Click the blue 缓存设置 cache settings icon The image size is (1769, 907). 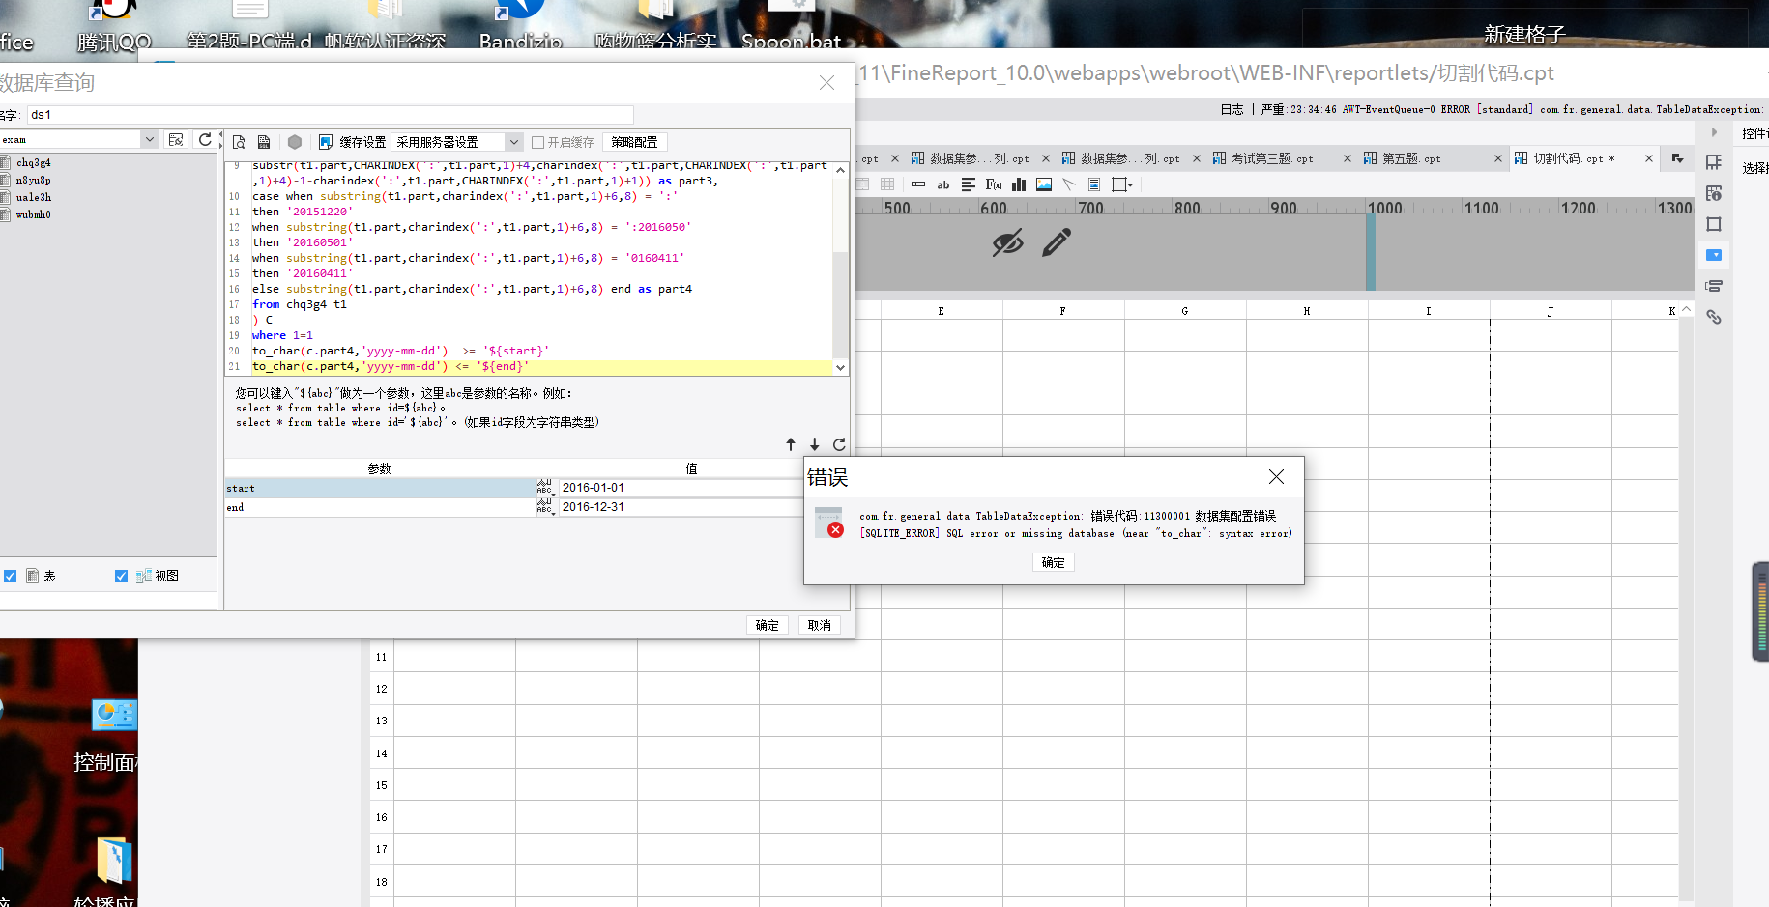[326, 142]
